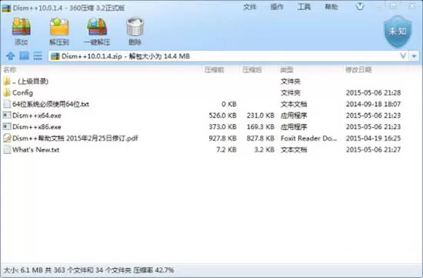
Task: Select the Dism++x86.exe file name
Action: point(37,127)
